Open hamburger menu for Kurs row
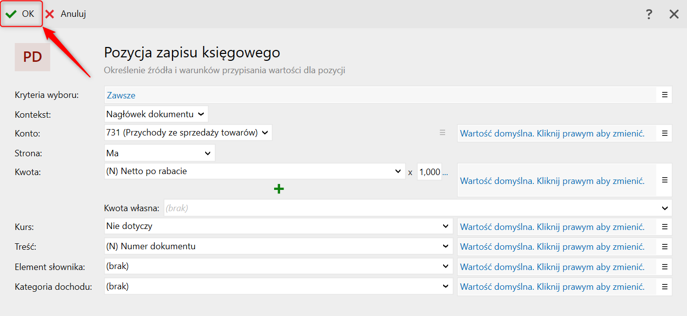 coord(665,227)
